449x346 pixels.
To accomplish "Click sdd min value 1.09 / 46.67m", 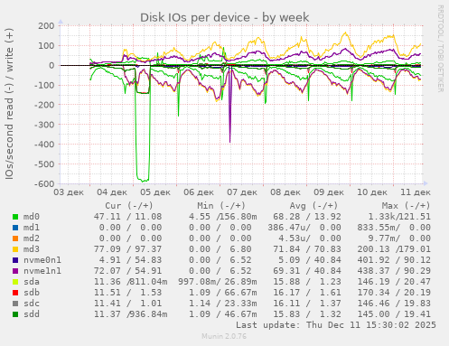I will pyautogui.click(x=223, y=314).
